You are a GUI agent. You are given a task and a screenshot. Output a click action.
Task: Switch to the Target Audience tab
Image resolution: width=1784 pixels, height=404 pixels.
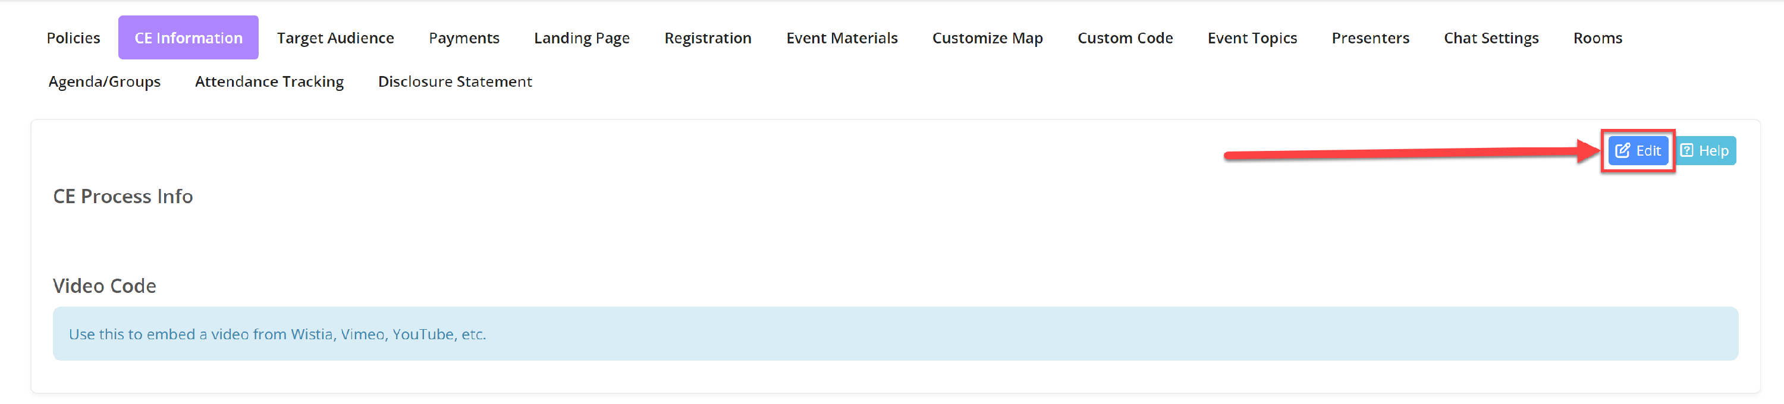click(x=335, y=38)
